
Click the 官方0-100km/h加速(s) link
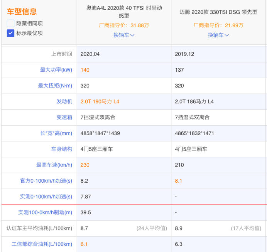[x=46, y=181]
